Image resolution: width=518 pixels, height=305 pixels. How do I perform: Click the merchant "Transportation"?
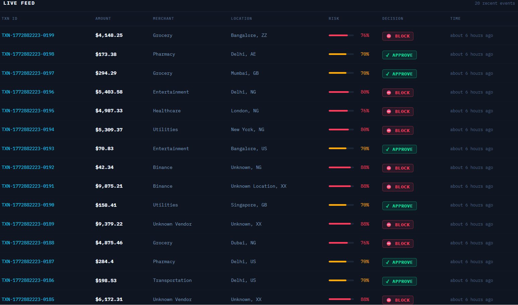pos(172,280)
